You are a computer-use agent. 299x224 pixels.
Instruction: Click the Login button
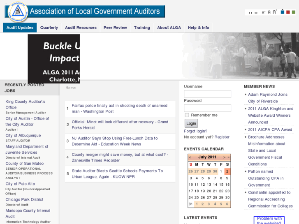click(x=191, y=123)
